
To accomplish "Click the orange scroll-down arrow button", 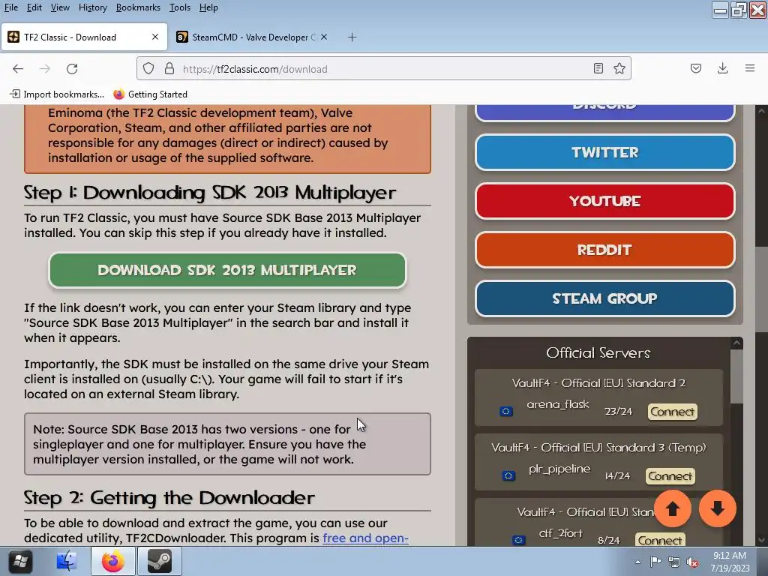I will 718,508.
